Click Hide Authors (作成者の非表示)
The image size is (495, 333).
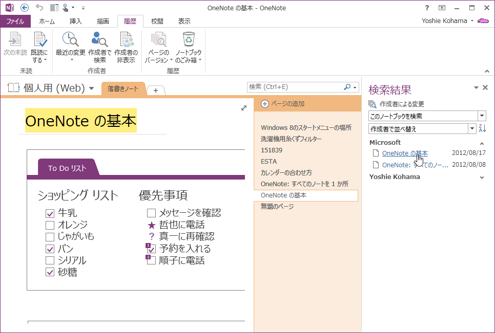pyautogui.click(x=126, y=47)
